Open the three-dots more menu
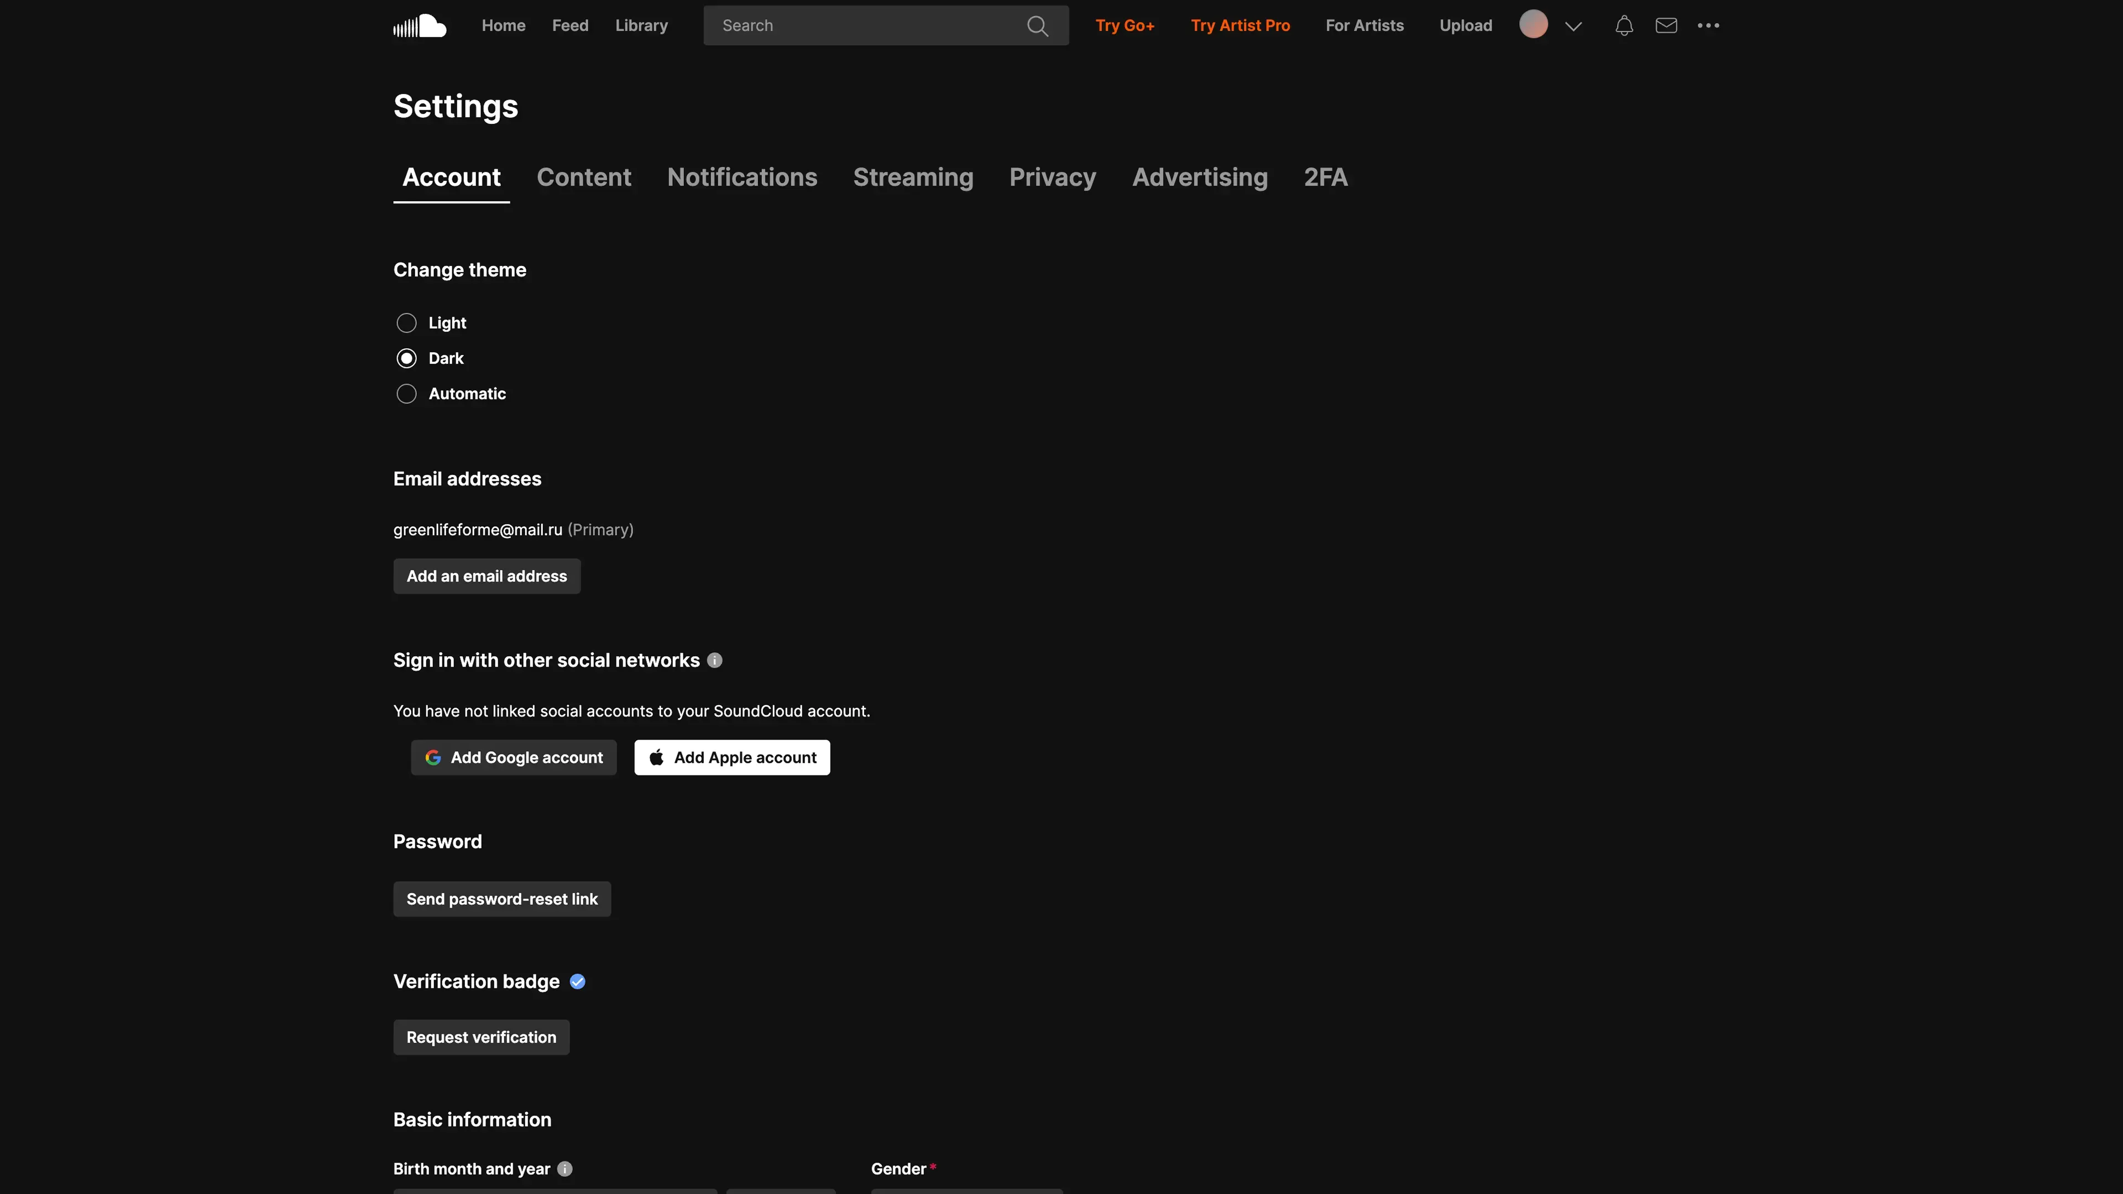The height and width of the screenshot is (1194, 2123). pos(1708,25)
